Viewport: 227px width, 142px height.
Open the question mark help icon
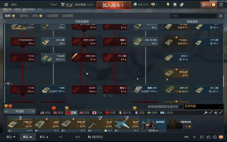221,5
